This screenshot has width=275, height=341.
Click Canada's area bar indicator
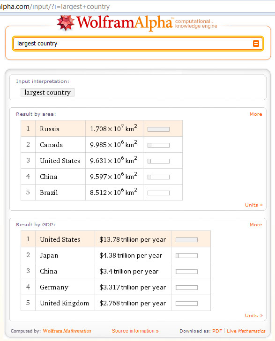pyautogui.click(x=158, y=145)
